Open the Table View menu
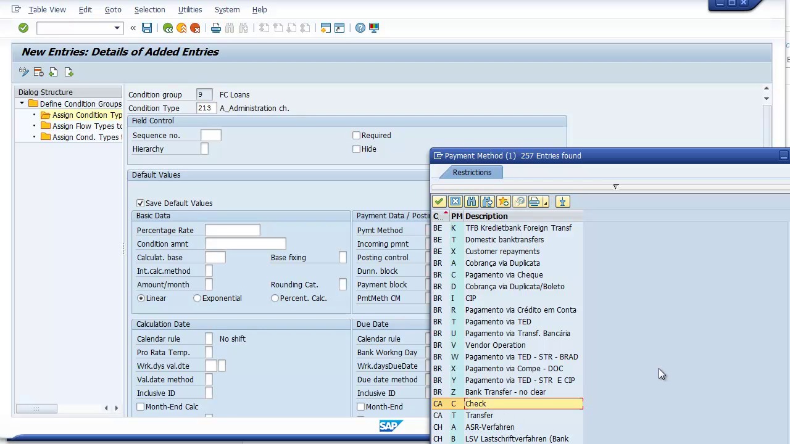This screenshot has height=444, width=790. 47,9
